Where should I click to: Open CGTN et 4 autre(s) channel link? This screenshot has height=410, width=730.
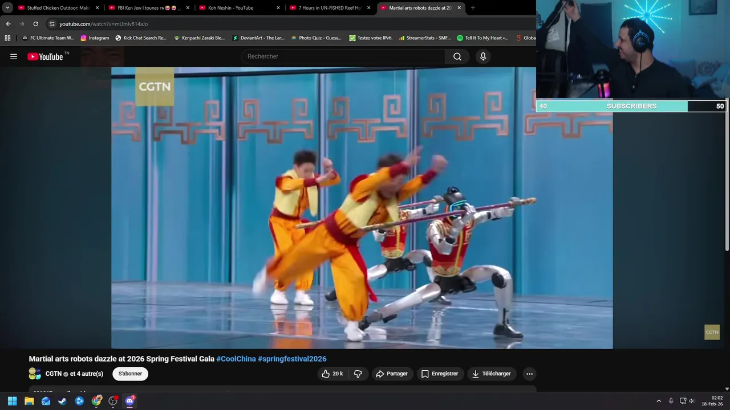point(74,374)
